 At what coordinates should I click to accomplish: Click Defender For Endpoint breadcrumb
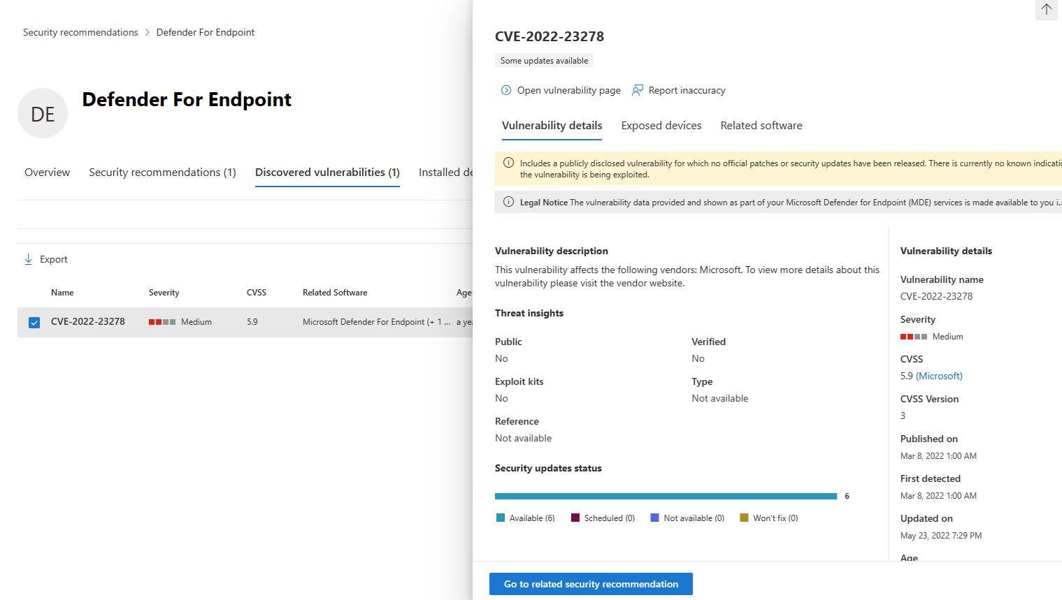[206, 32]
